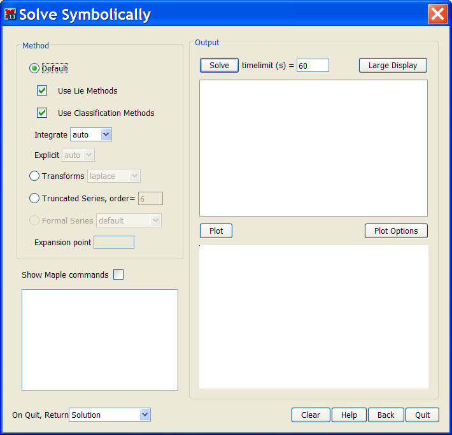452x435 pixels.
Task: Click the timelimit input field
Action: 313,66
